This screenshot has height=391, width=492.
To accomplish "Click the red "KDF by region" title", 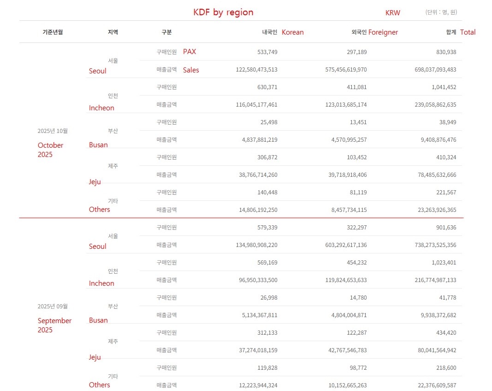I will [223, 12].
